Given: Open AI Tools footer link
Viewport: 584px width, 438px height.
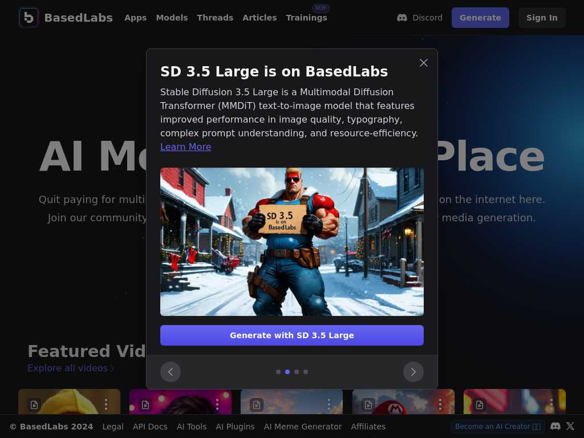Looking at the screenshot, I should click(192, 427).
